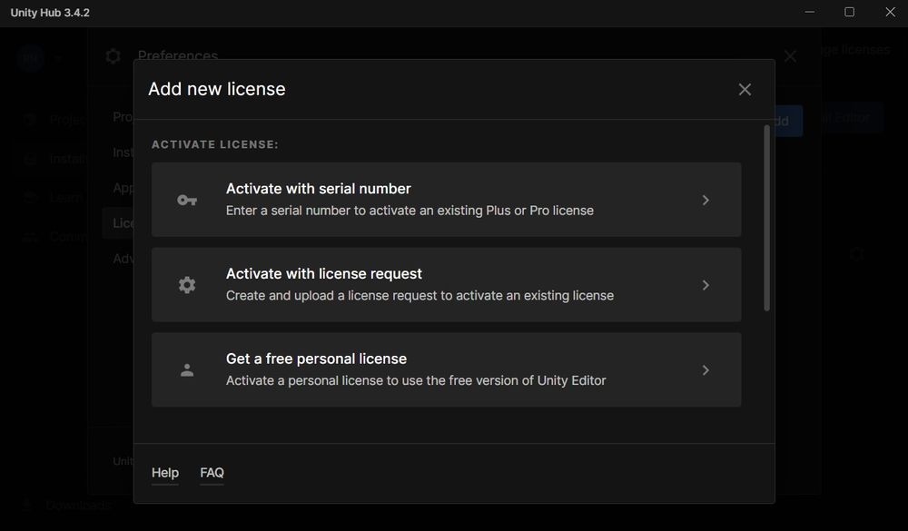The width and height of the screenshot is (908, 531).
Task: Select the Projects icon in the left sidebar
Action: click(x=28, y=119)
